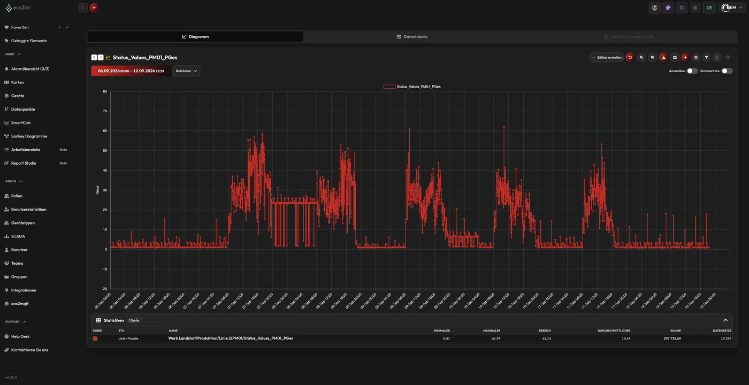Collapse the Statistiken panel

(725, 320)
